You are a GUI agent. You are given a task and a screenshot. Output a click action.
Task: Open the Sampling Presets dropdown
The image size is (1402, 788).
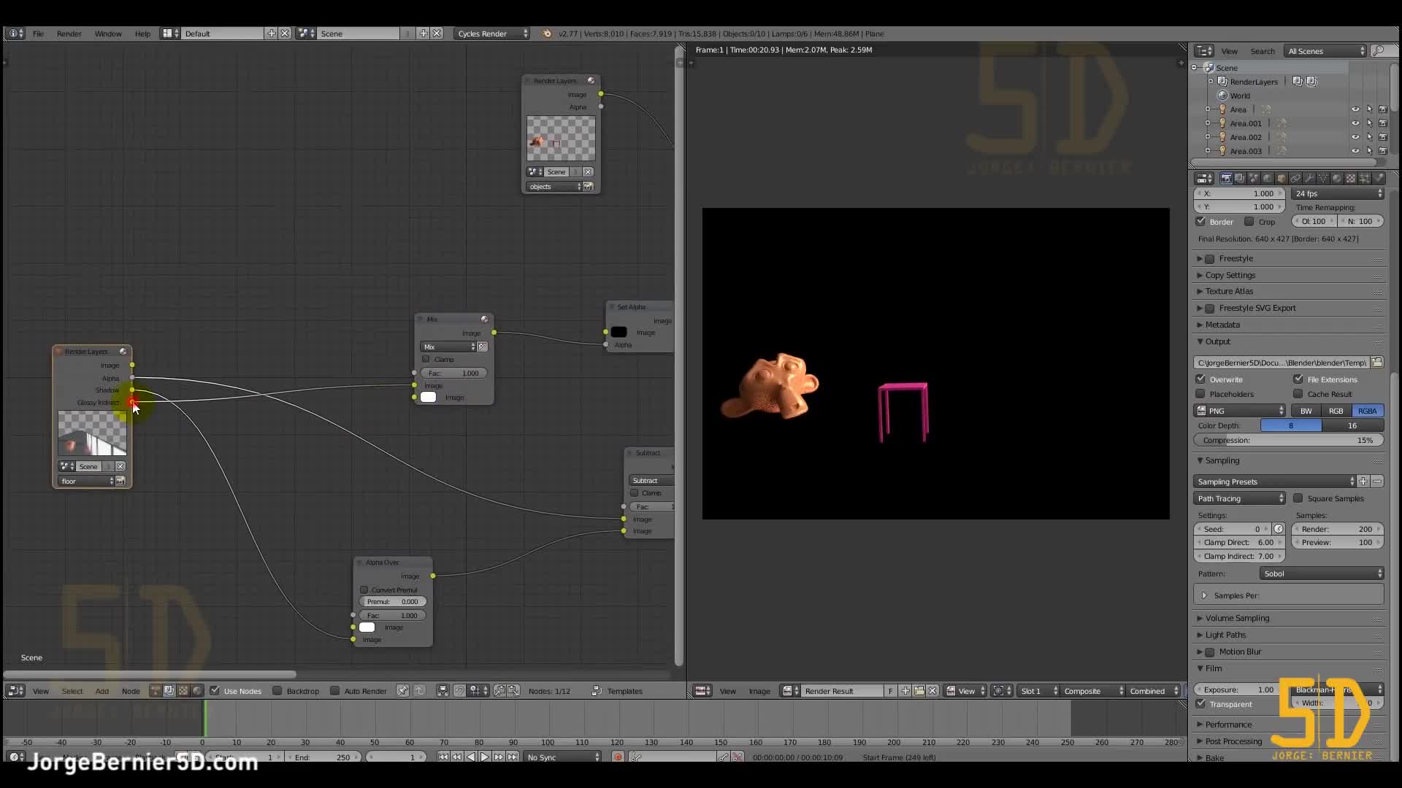[1274, 481]
